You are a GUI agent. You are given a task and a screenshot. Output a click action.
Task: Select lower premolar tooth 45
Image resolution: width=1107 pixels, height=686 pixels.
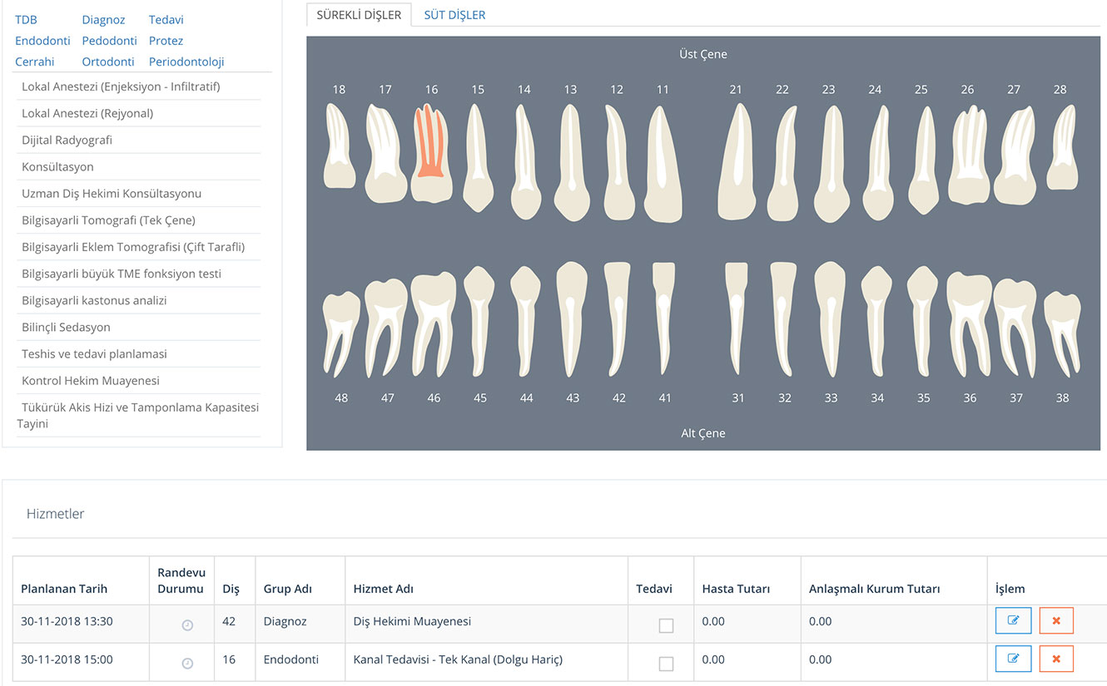pos(480,321)
